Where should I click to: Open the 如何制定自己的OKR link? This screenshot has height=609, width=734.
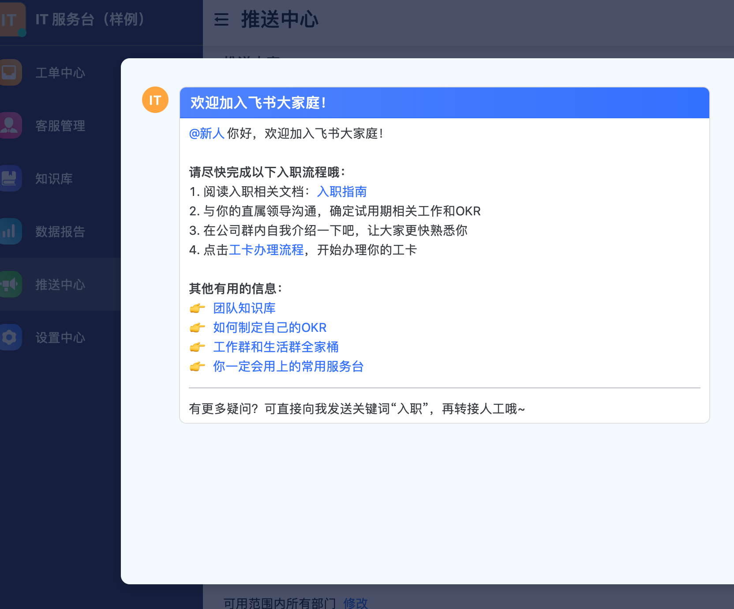pos(270,327)
